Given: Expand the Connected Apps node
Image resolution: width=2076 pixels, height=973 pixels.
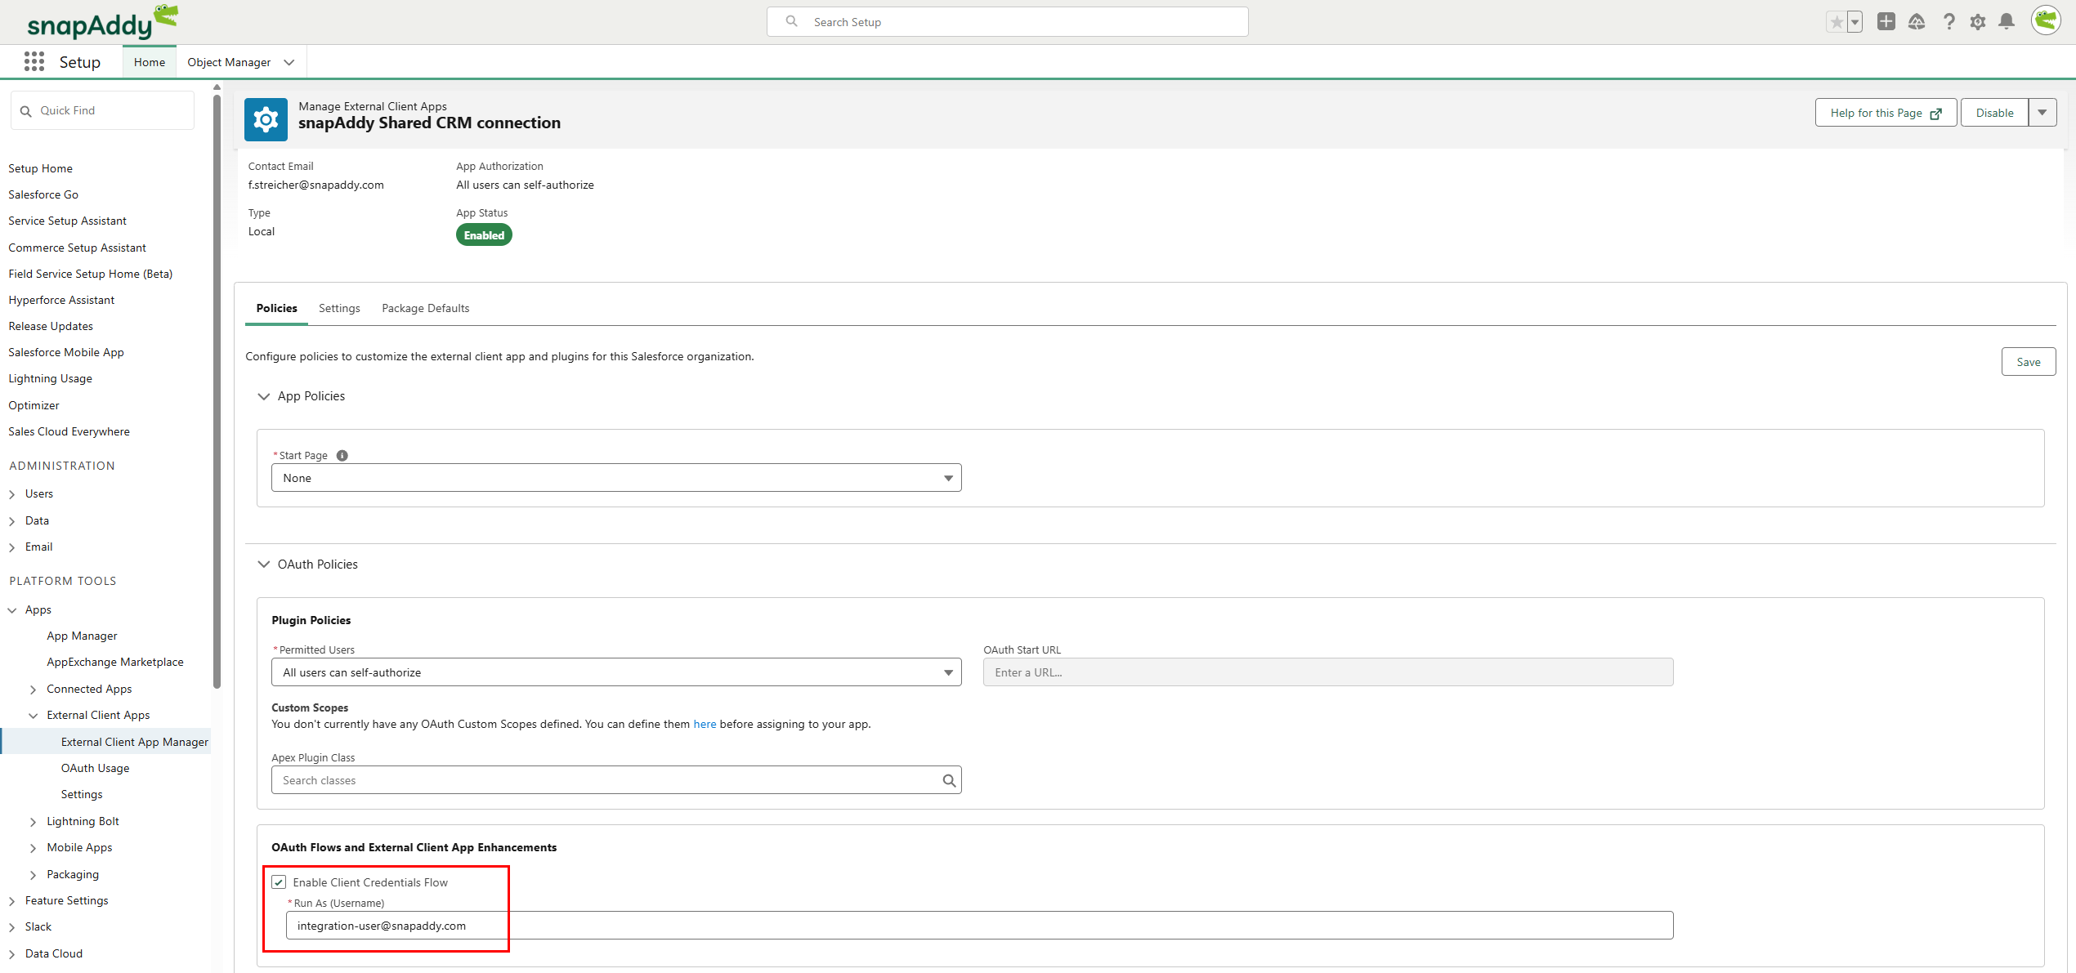Looking at the screenshot, I should click(x=34, y=690).
